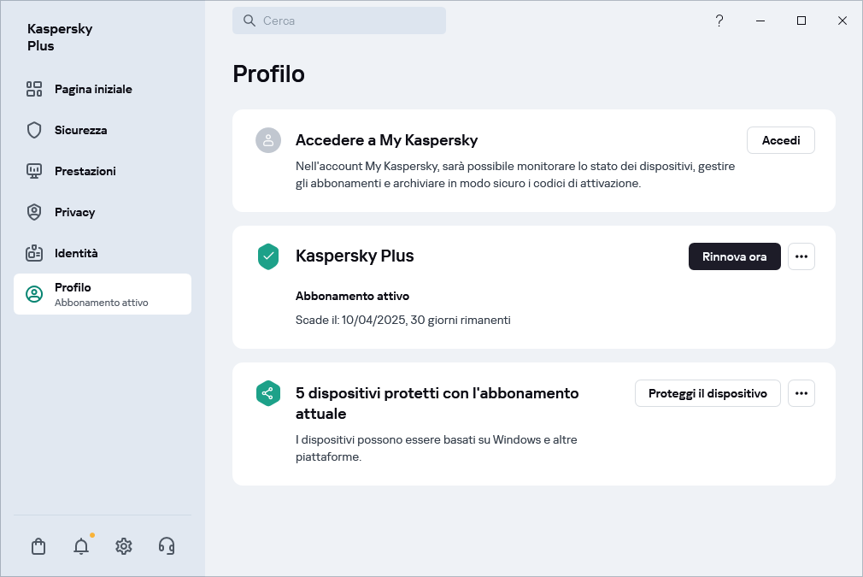Click the green share devices icon
This screenshot has height=577, width=863.
[268, 393]
